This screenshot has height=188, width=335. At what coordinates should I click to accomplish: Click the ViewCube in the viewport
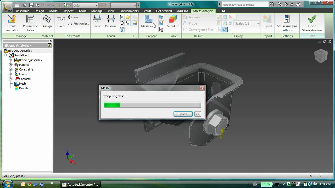[x=321, y=56]
